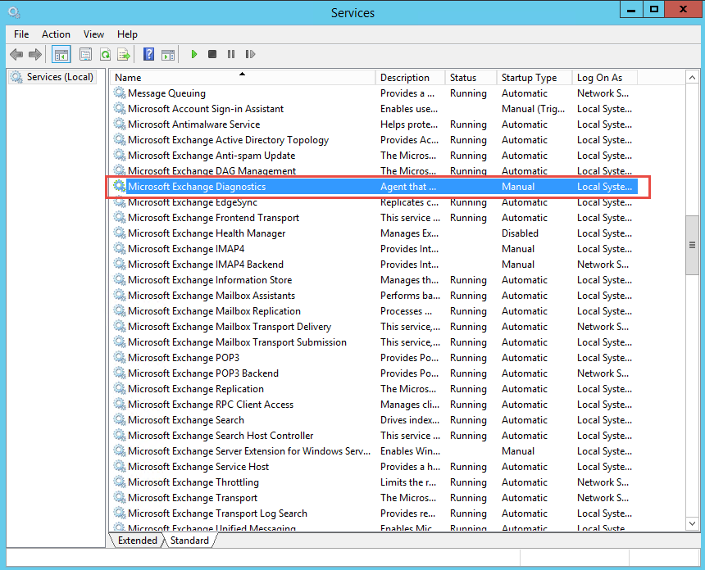Click gear icon of Exchange Information Store
The width and height of the screenshot is (705, 570).
(x=119, y=280)
